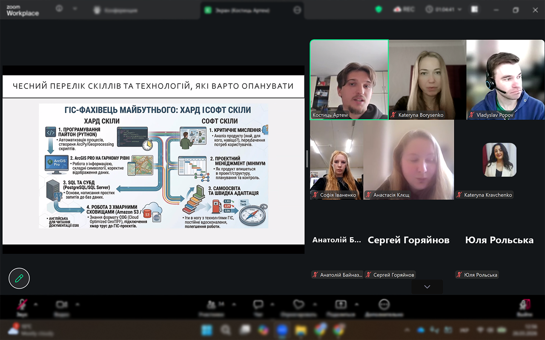Click the green encryption shield icon

click(x=378, y=9)
